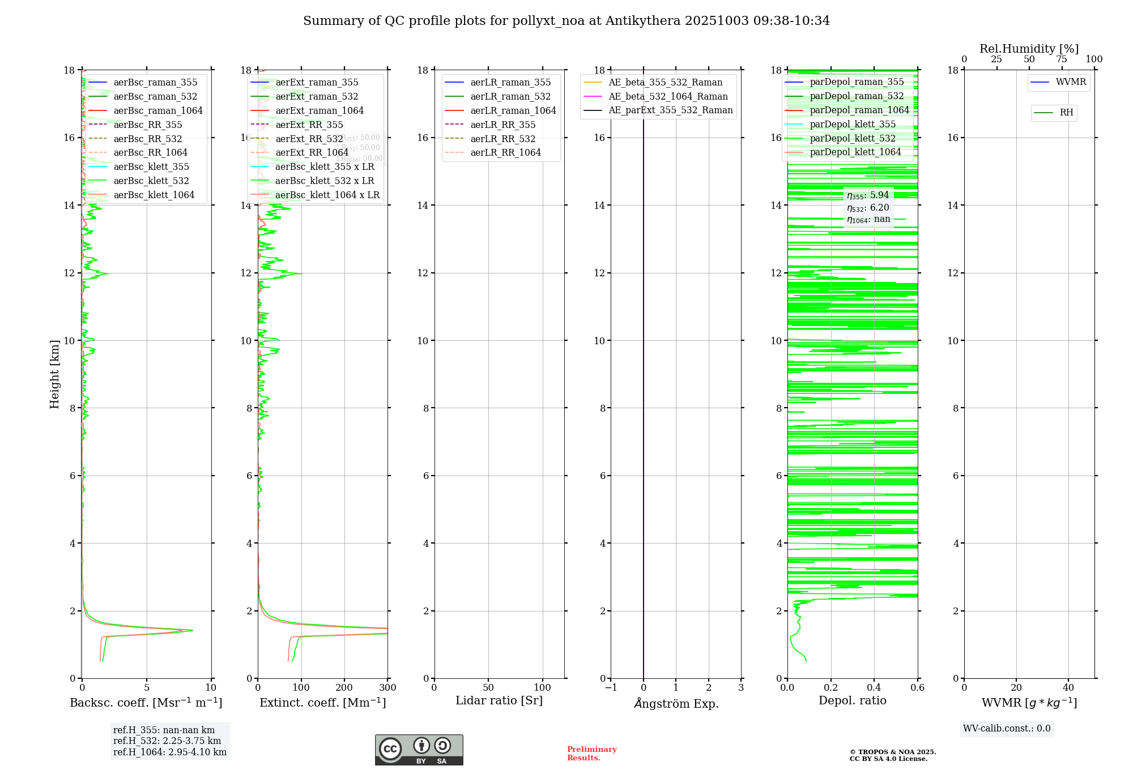
Task: Click the aerBsc_raman_355 legend entry
Action: 155,83
